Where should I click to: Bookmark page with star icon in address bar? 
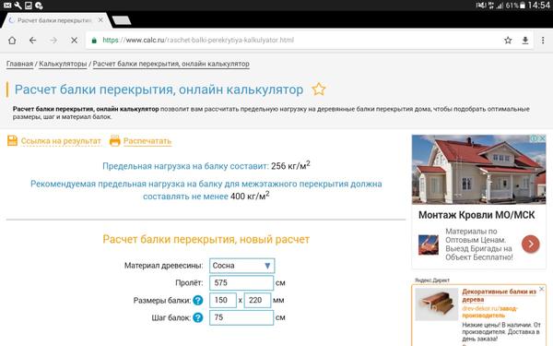pyautogui.click(x=508, y=41)
